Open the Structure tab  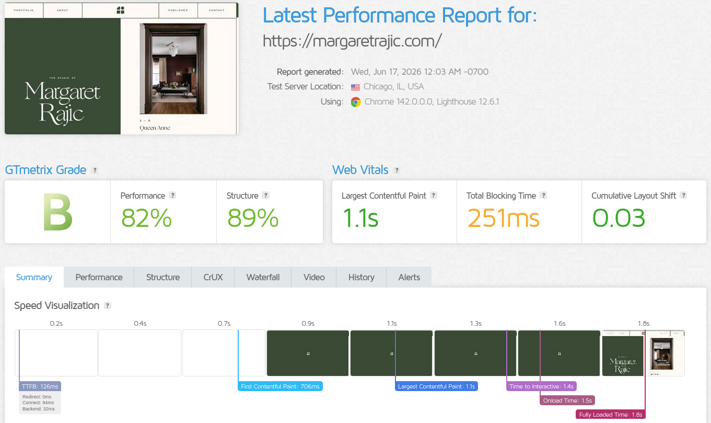163,277
